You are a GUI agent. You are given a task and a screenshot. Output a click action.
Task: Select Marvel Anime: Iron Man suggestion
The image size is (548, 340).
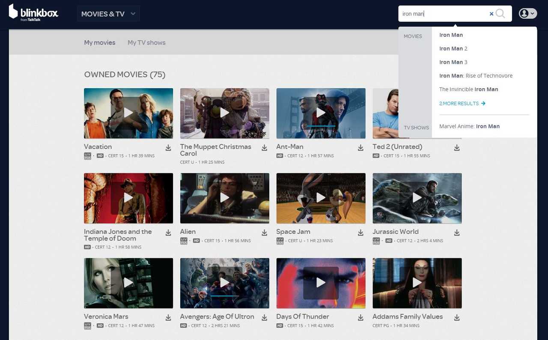click(469, 126)
